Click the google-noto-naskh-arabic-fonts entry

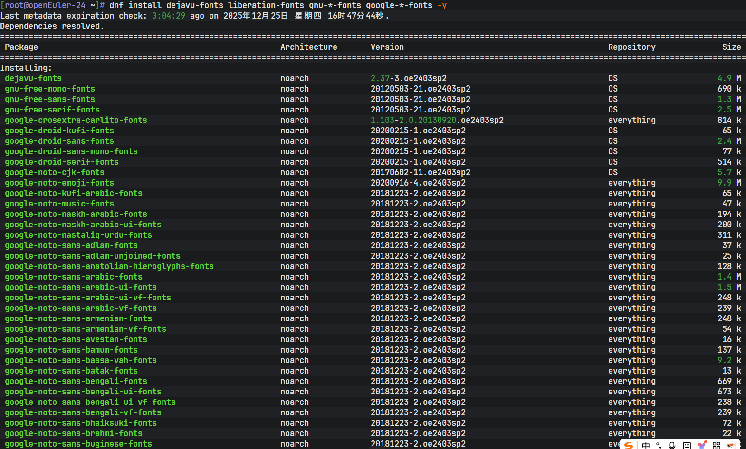pos(76,214)
